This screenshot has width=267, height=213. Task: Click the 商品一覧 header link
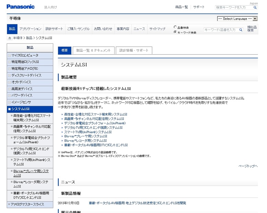[181, 7]
